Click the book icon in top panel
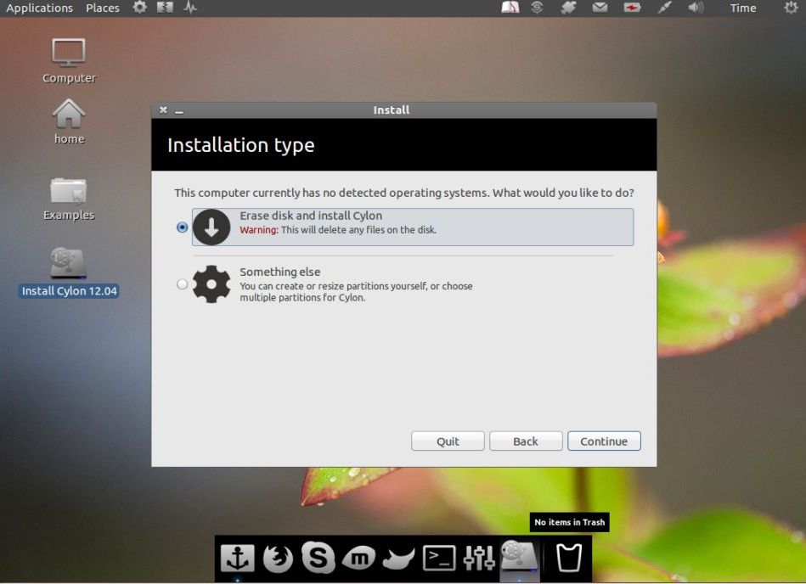The width and height of the screenshot is (806, 584). click(165, 8)
